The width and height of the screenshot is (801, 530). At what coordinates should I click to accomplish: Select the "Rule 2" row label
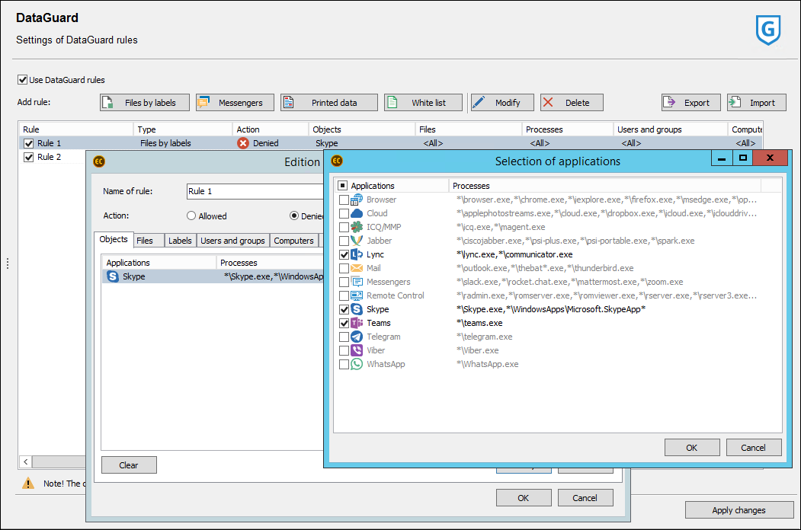(x=49, y=158)
